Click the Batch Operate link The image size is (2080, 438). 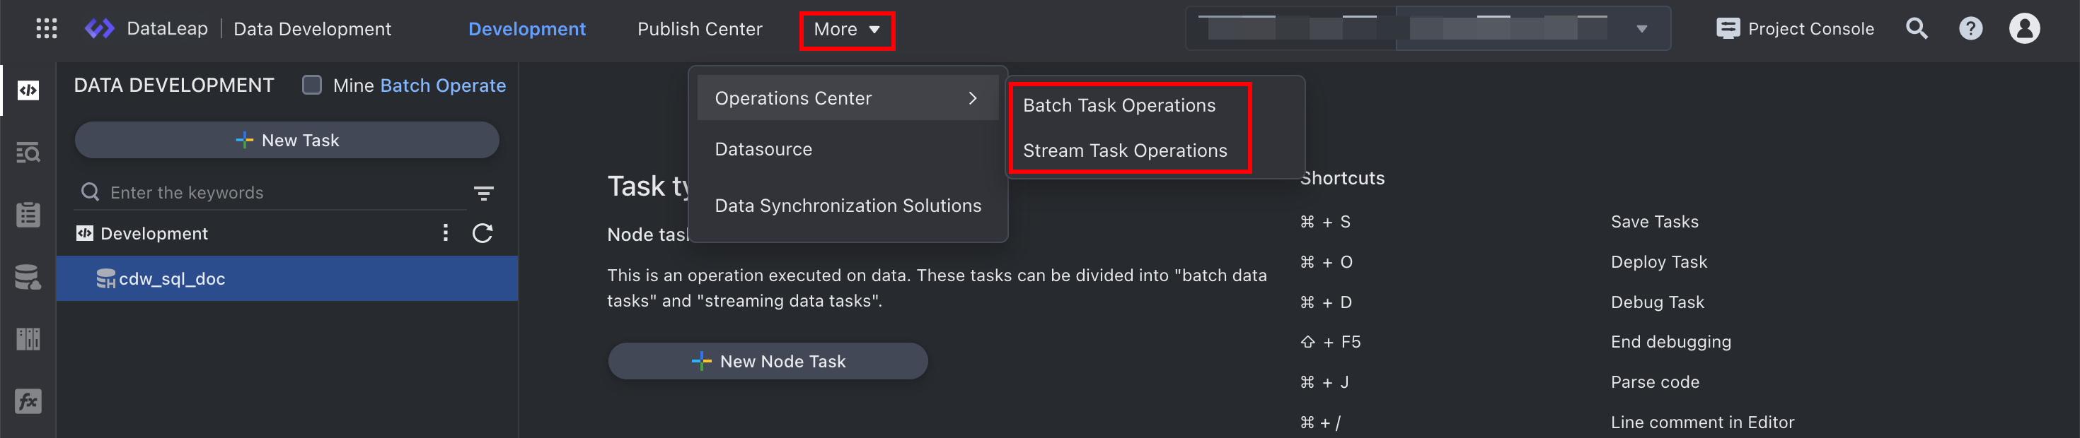click(442, 85)
